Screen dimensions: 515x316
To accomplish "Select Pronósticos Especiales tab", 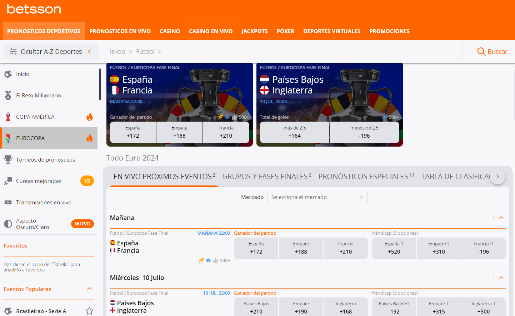I will 366,177.
